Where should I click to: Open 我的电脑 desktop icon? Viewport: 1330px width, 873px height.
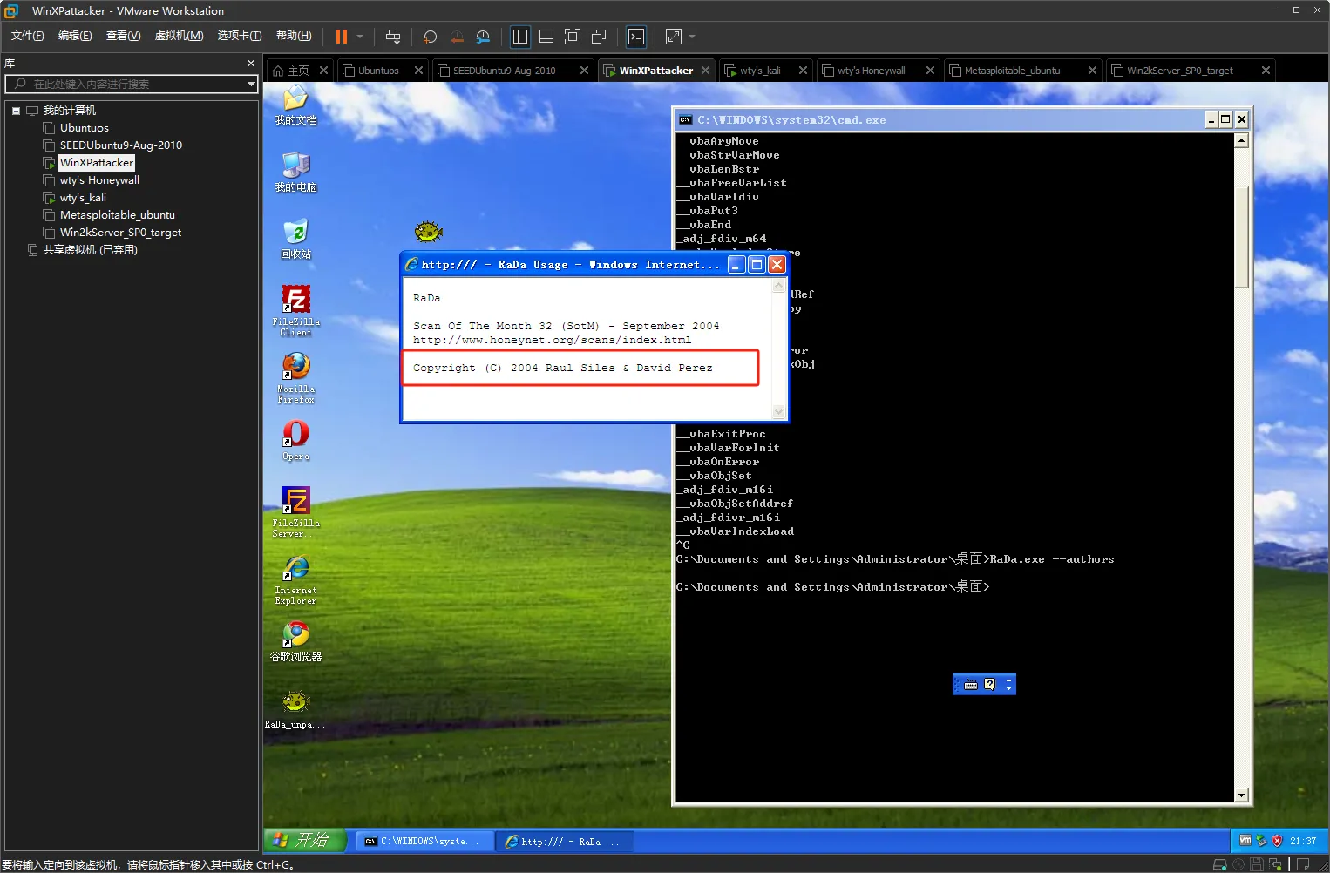coord(295,173)
